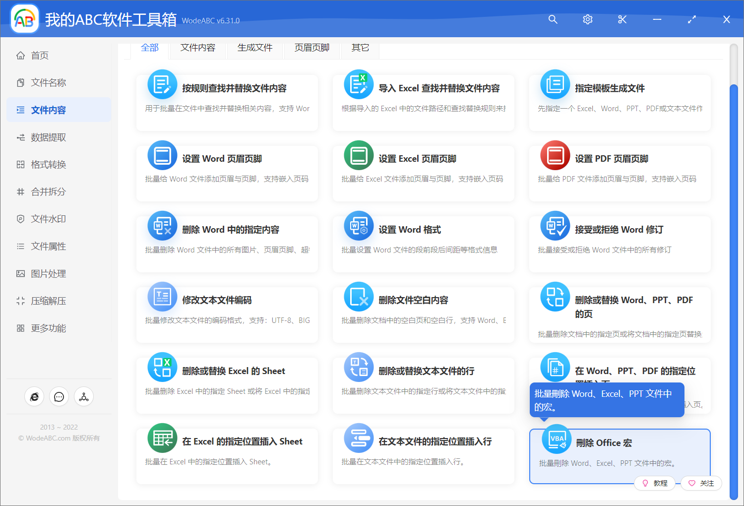Screen dimensions: 744x506
Task: Switch to the 生成文件 tab
Action: point(255,48)
